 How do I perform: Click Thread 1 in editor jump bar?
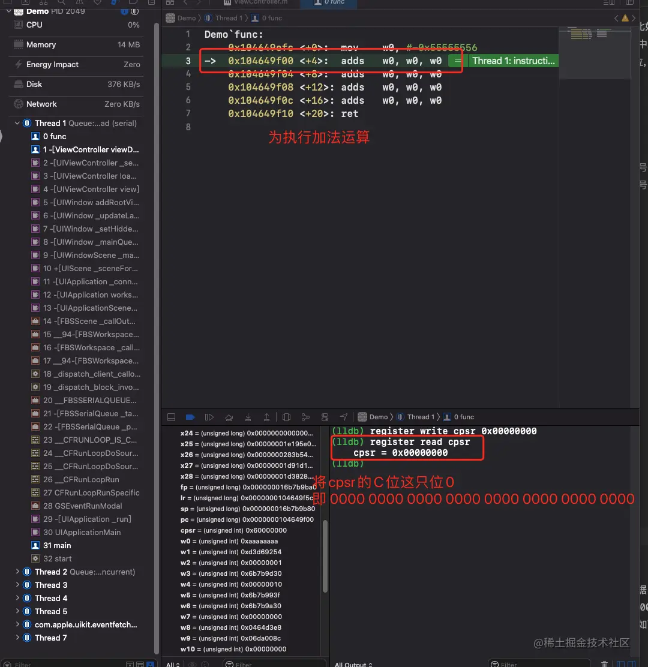[x=224, y=18]
